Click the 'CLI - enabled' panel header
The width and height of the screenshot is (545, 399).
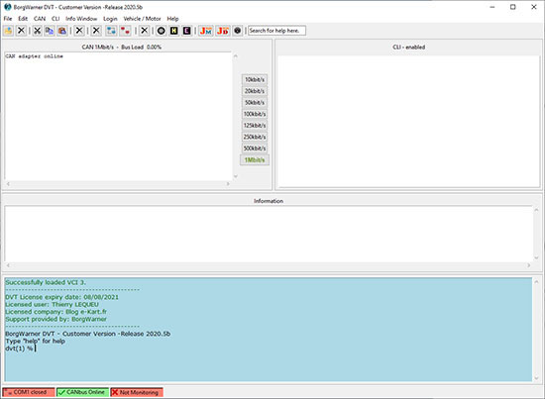408,47
